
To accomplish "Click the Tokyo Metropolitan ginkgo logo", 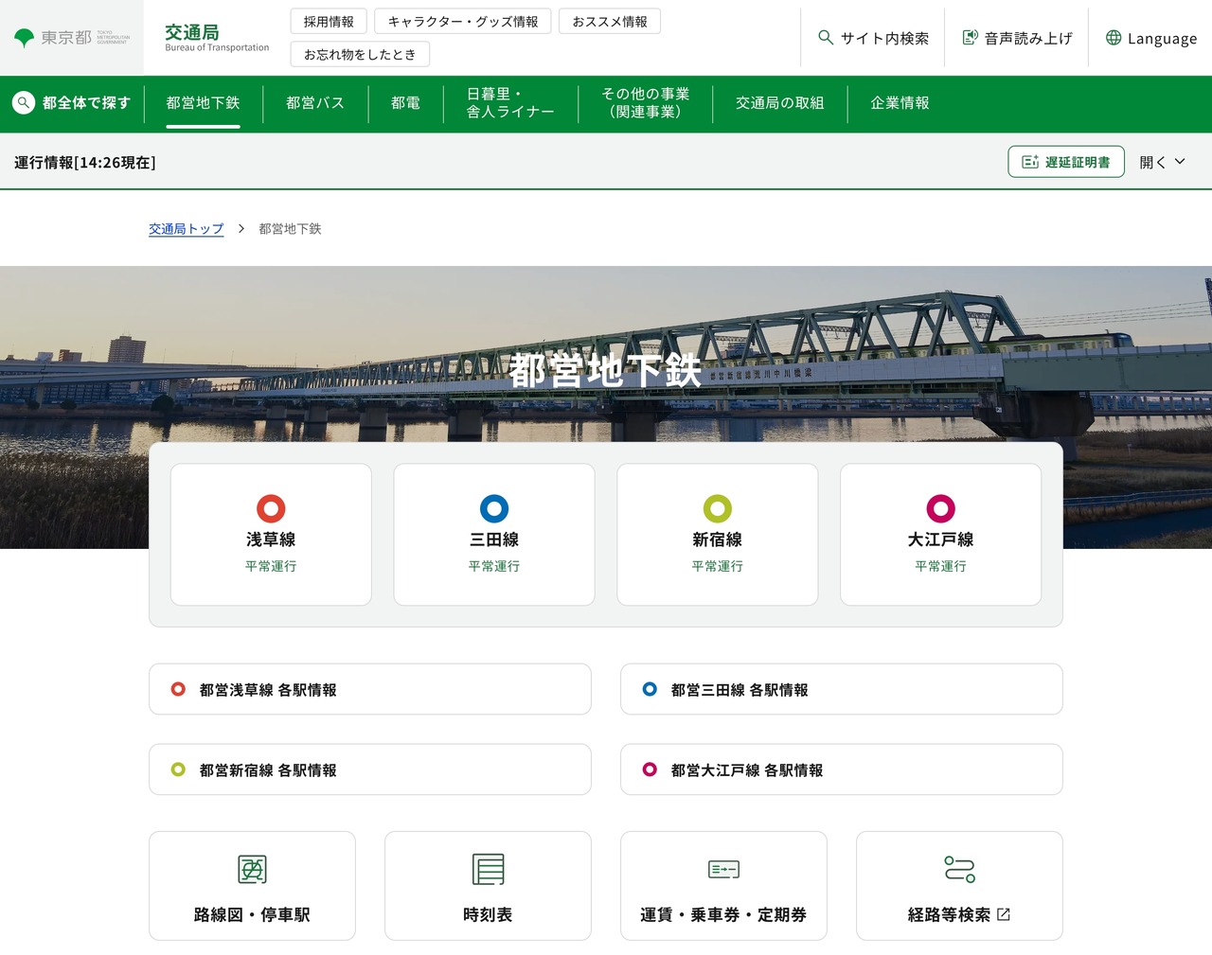I will click(x=24, y=38).
